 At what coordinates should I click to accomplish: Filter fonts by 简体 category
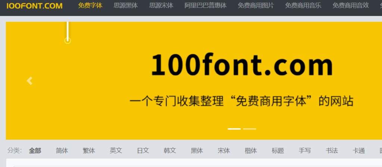(x=62, y=151)
